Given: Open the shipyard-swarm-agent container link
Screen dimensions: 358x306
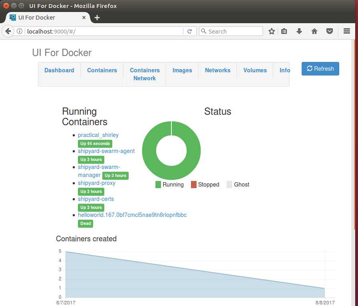Looking at the screenshot, I should click(x=106, y=151).
